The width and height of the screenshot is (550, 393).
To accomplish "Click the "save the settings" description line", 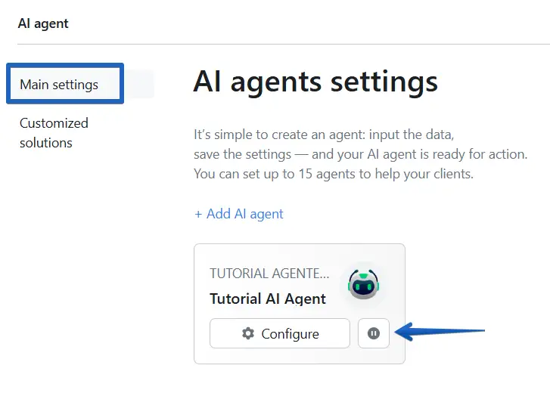I will point(360,154).
